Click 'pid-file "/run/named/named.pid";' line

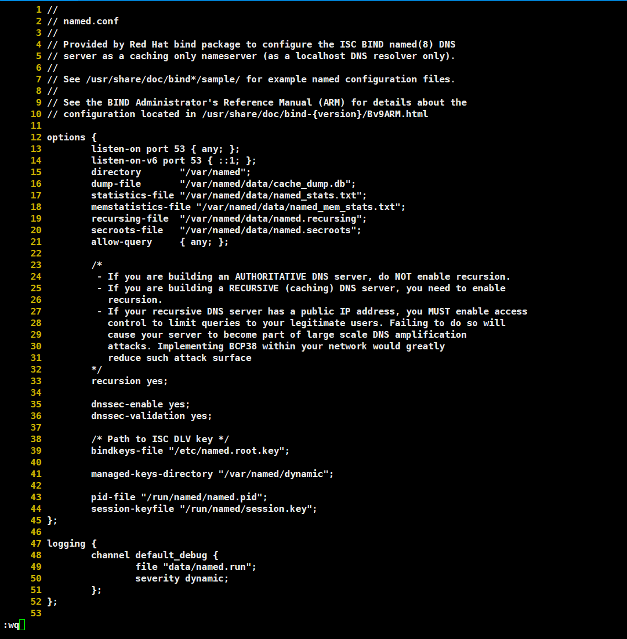179,497
